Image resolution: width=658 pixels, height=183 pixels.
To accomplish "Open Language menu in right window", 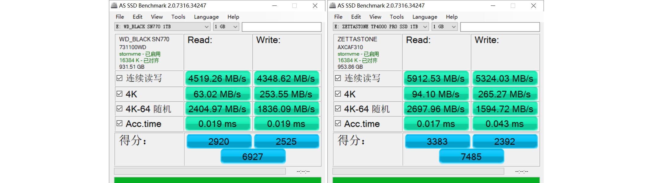I will click(425, 17).
